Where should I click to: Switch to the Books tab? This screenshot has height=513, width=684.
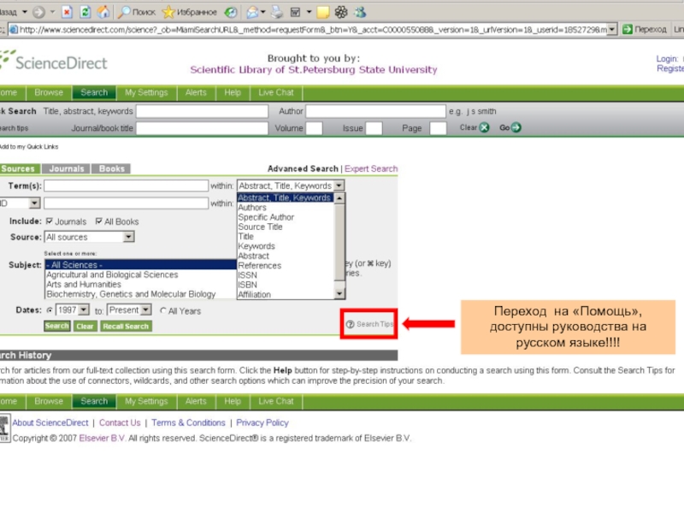click(111, 168)
